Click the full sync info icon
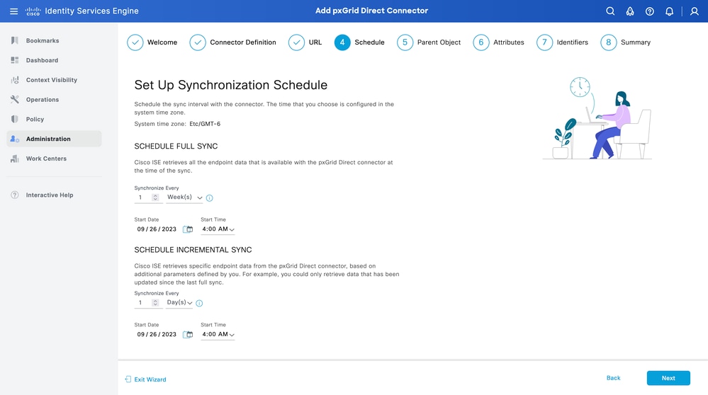 [x=210, y=198]
